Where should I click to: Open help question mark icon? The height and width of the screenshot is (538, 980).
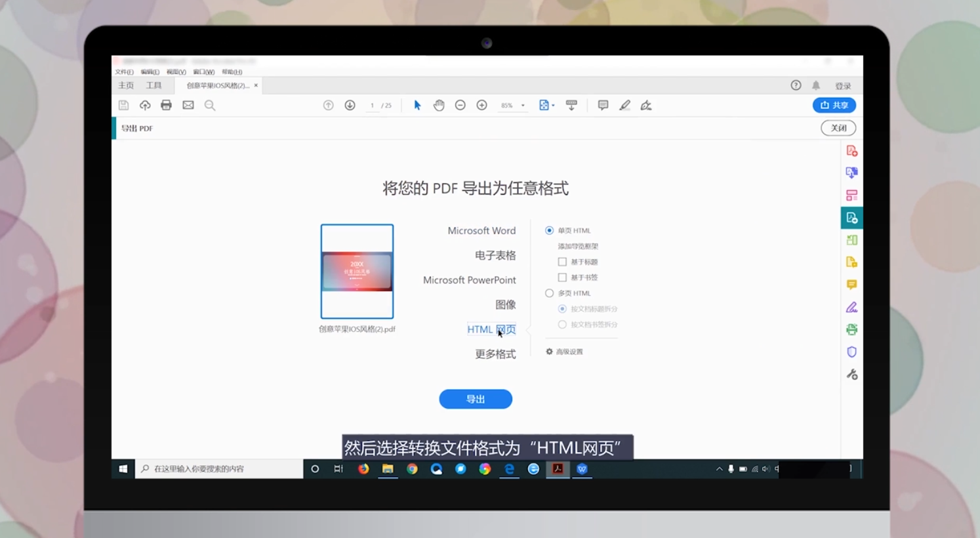click(796, 85)
